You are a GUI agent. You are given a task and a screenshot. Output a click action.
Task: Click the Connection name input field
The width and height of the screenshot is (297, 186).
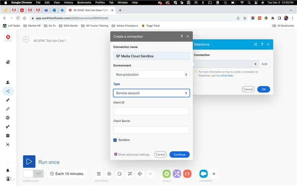pos(151,56)
